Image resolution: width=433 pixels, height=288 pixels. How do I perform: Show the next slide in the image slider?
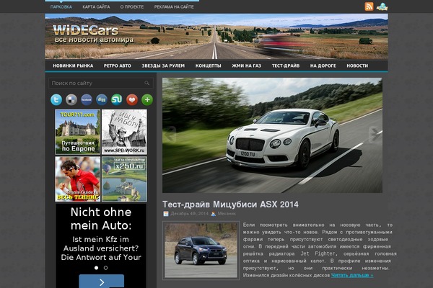pyautogui.click(x=375, y=135)
